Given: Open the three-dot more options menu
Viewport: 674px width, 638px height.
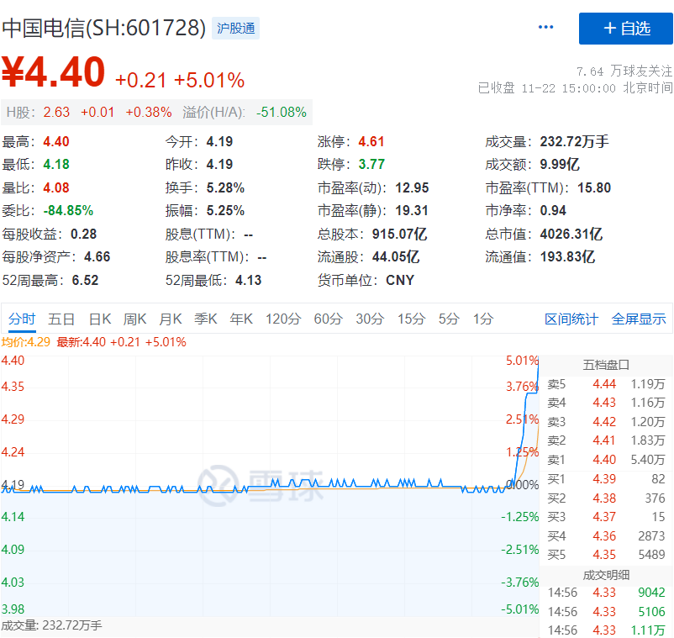Looking at the screenshot, I should tap(545, 28).
